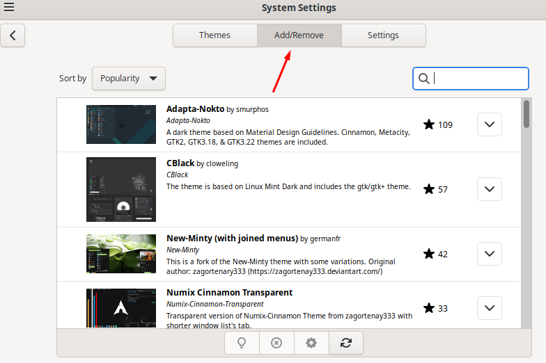Click the 'based on Linux Mint Dark' description
Screen dimensions: 546x363
pyautogui.click(x=288, y=186)
